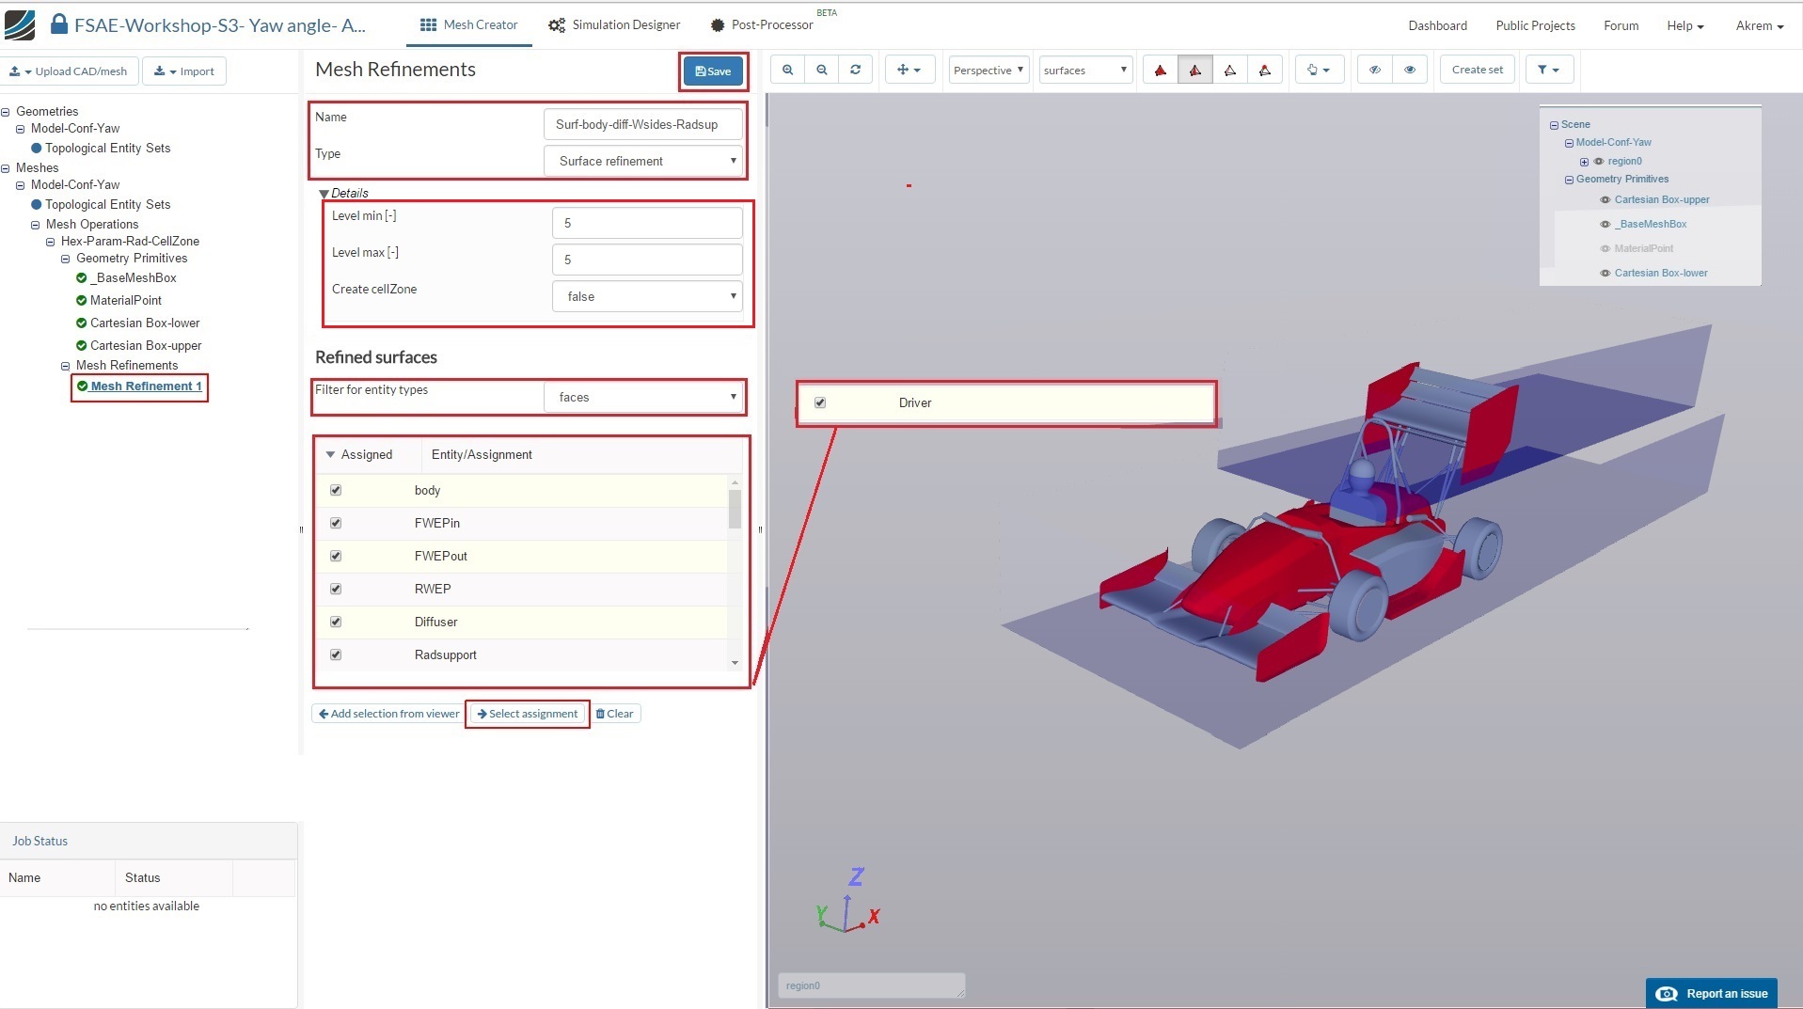Uncheck the Diffuser assignment checkbox
The height and width of the screenshot is (1009, 1803).
(336, 622)
